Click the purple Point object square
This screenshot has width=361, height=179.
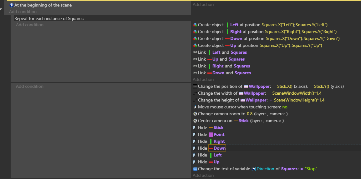point(211,135)
